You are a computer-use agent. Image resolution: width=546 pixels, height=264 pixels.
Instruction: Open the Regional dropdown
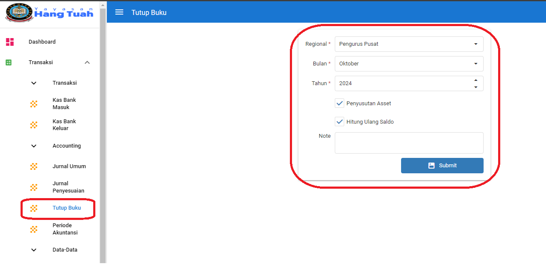pos(409,44)
